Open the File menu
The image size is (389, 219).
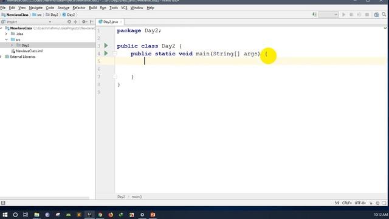click(x=3, y=8)
